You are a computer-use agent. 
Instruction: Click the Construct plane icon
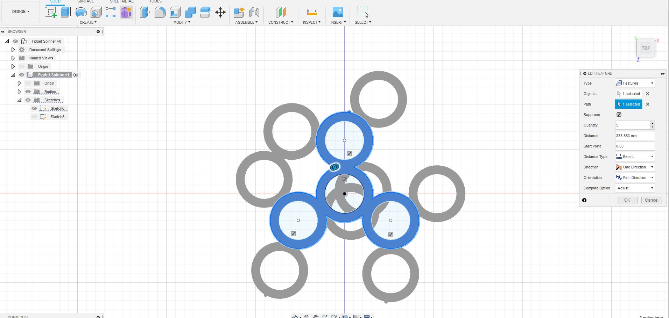(281, 12)
